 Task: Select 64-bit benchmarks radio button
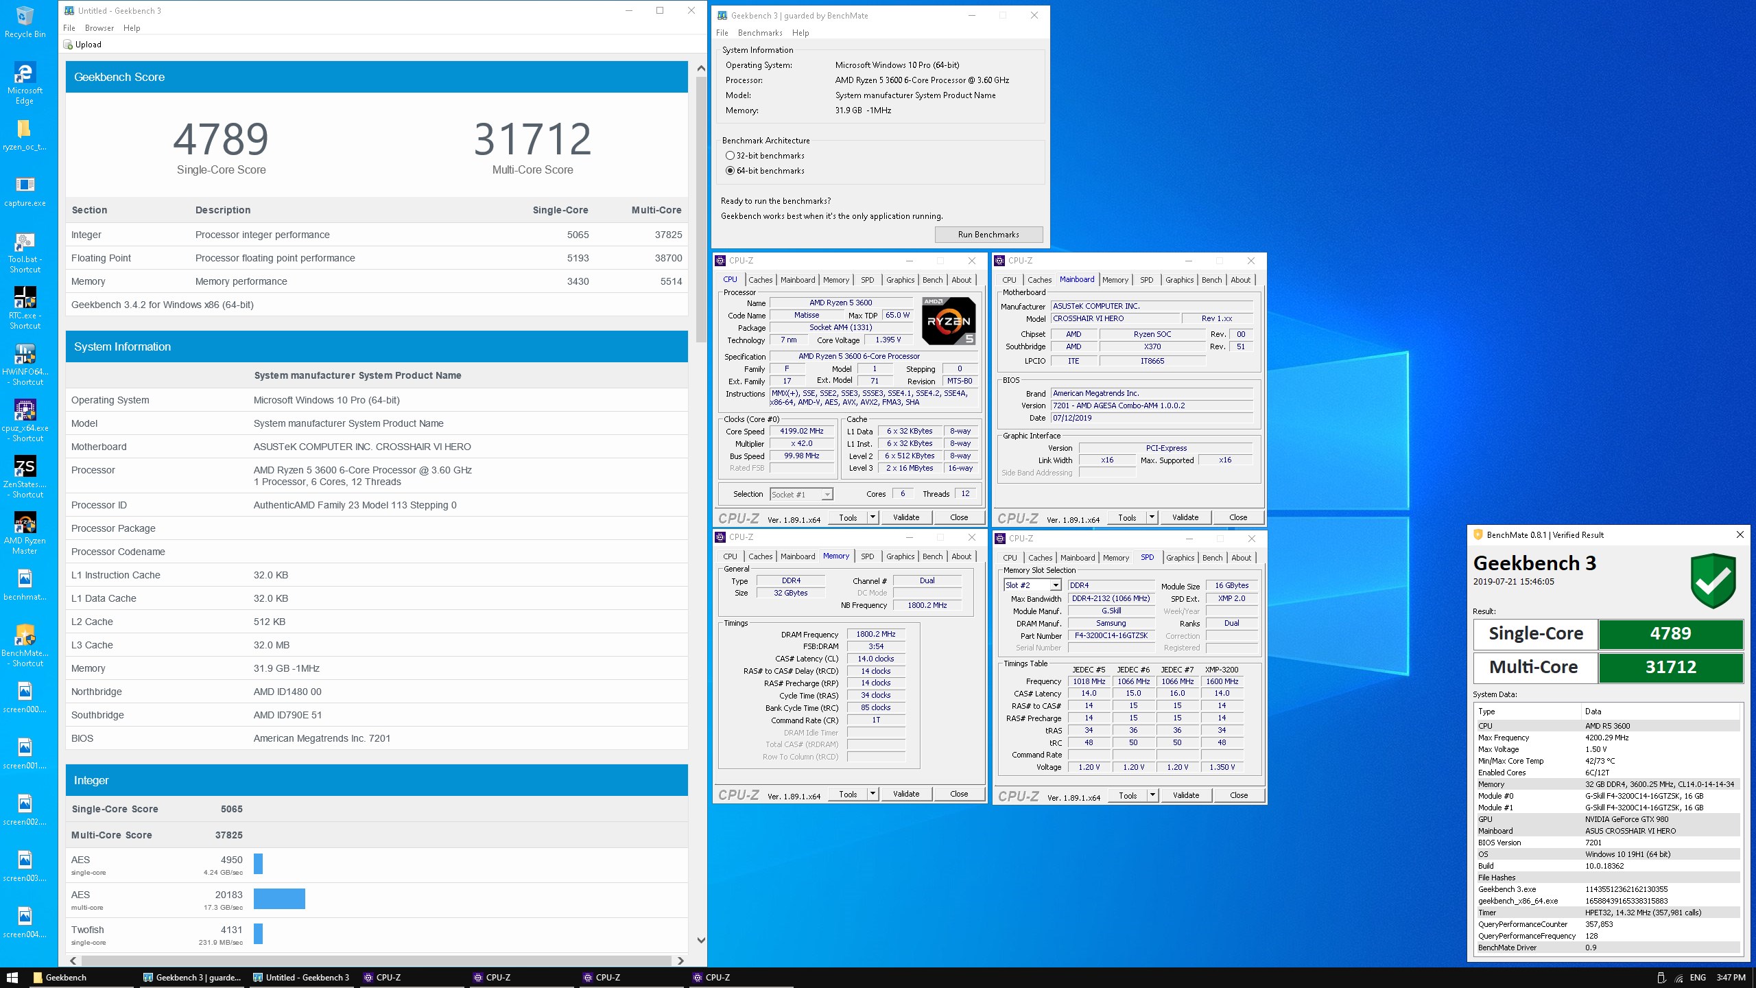tap(730, 171)
